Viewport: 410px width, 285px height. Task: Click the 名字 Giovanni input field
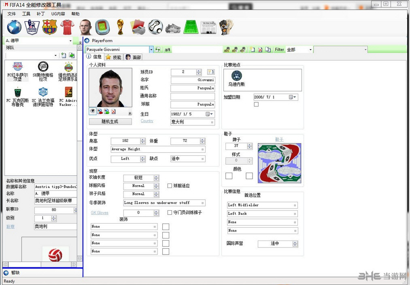(193, 80)
